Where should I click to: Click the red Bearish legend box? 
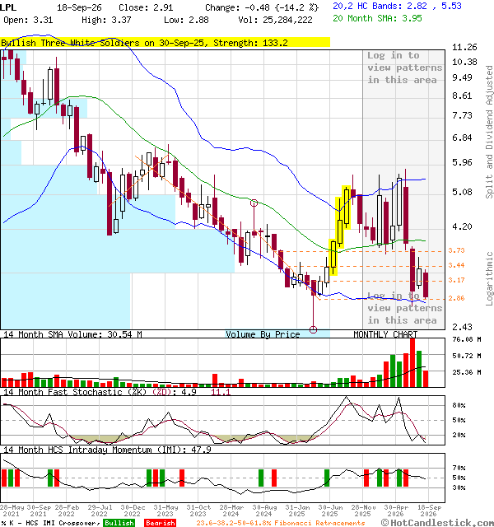click(160, 523)
